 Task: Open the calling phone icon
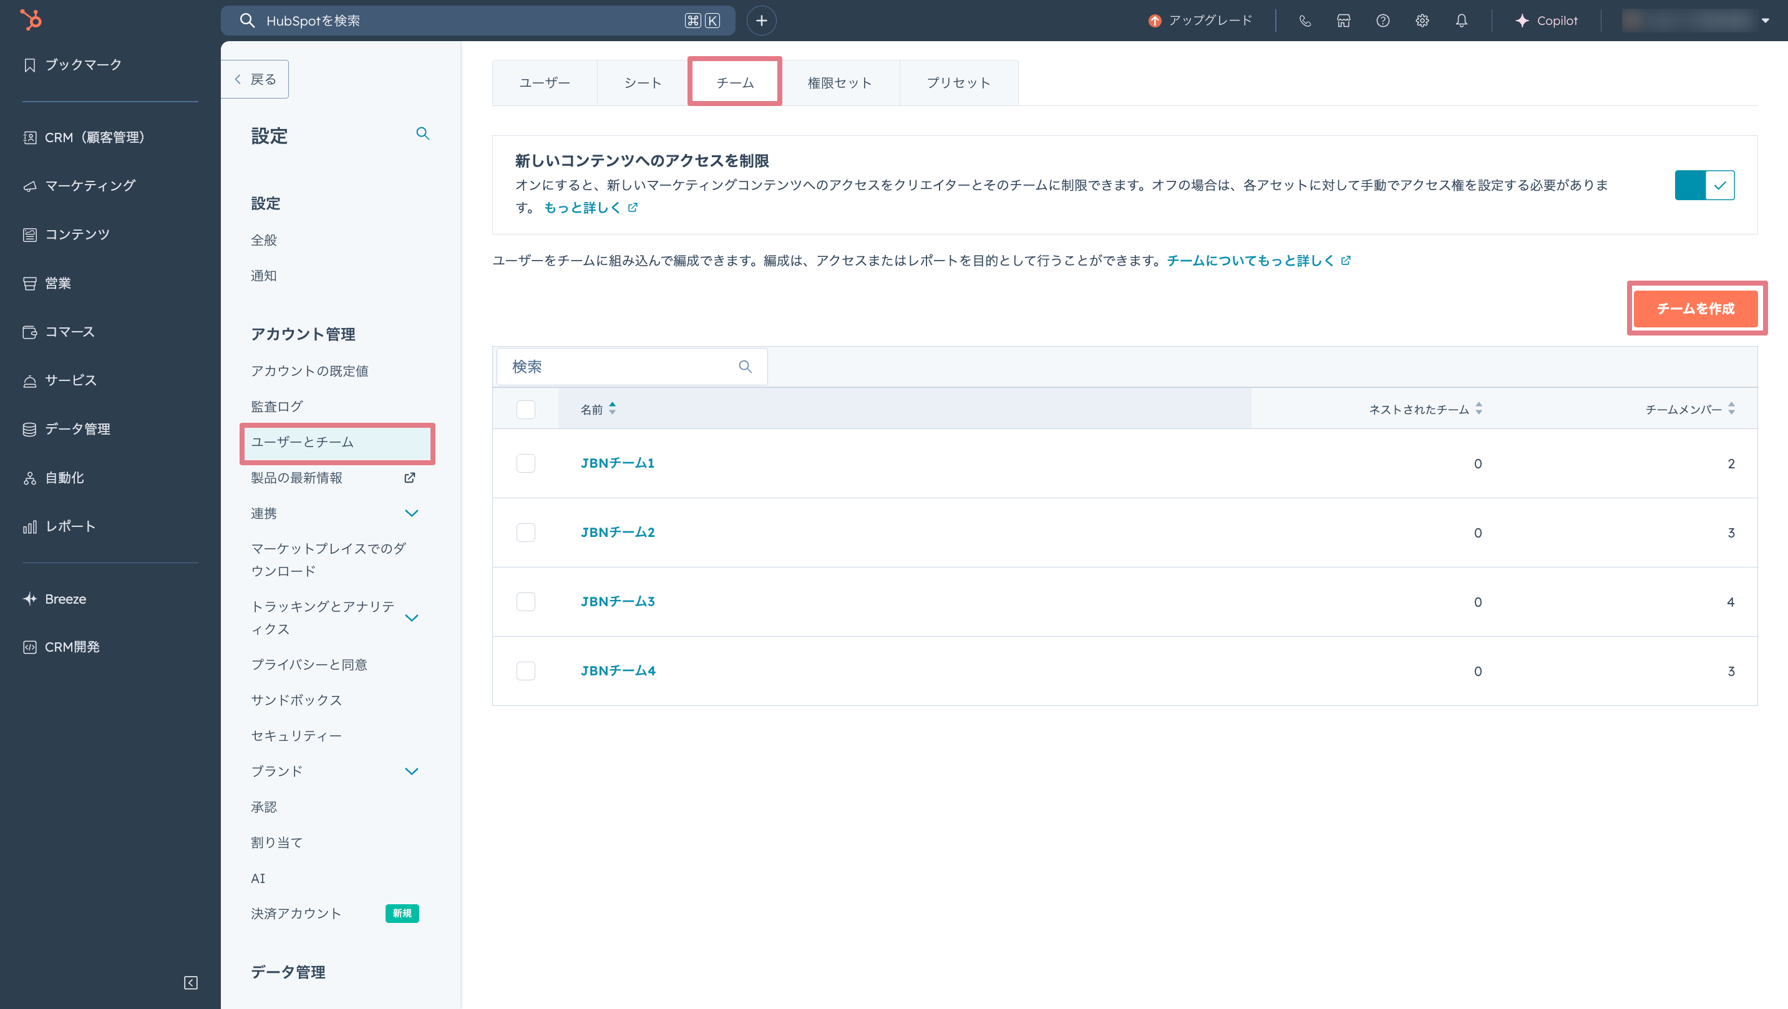[x=1305, y=21]
